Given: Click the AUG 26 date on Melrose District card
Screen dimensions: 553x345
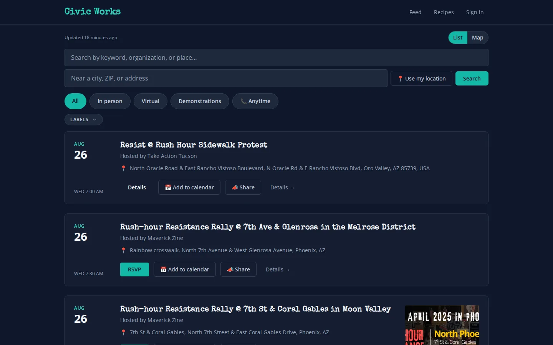Looking at the screenshot, I should [x=81, y=233].
